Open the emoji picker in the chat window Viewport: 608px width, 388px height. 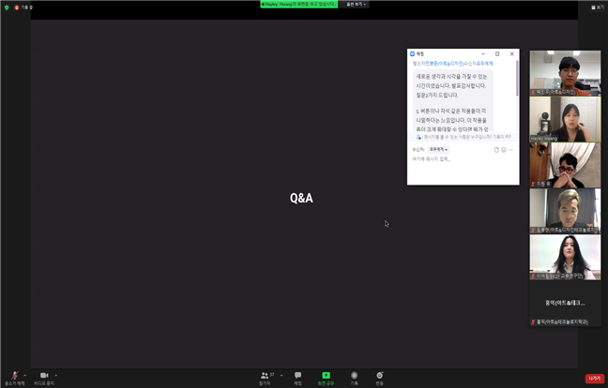(504, 149)
